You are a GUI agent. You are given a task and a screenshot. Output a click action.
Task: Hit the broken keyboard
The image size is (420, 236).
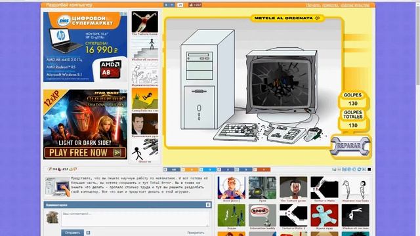click(259, 132)
